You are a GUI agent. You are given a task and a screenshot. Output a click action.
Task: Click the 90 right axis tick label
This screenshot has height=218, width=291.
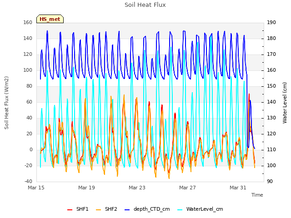point(270,182)
